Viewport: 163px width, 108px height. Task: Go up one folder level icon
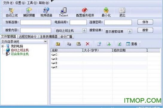click(58, 44)
